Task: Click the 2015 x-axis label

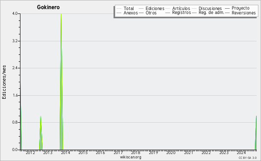Action: pos(83,153)
